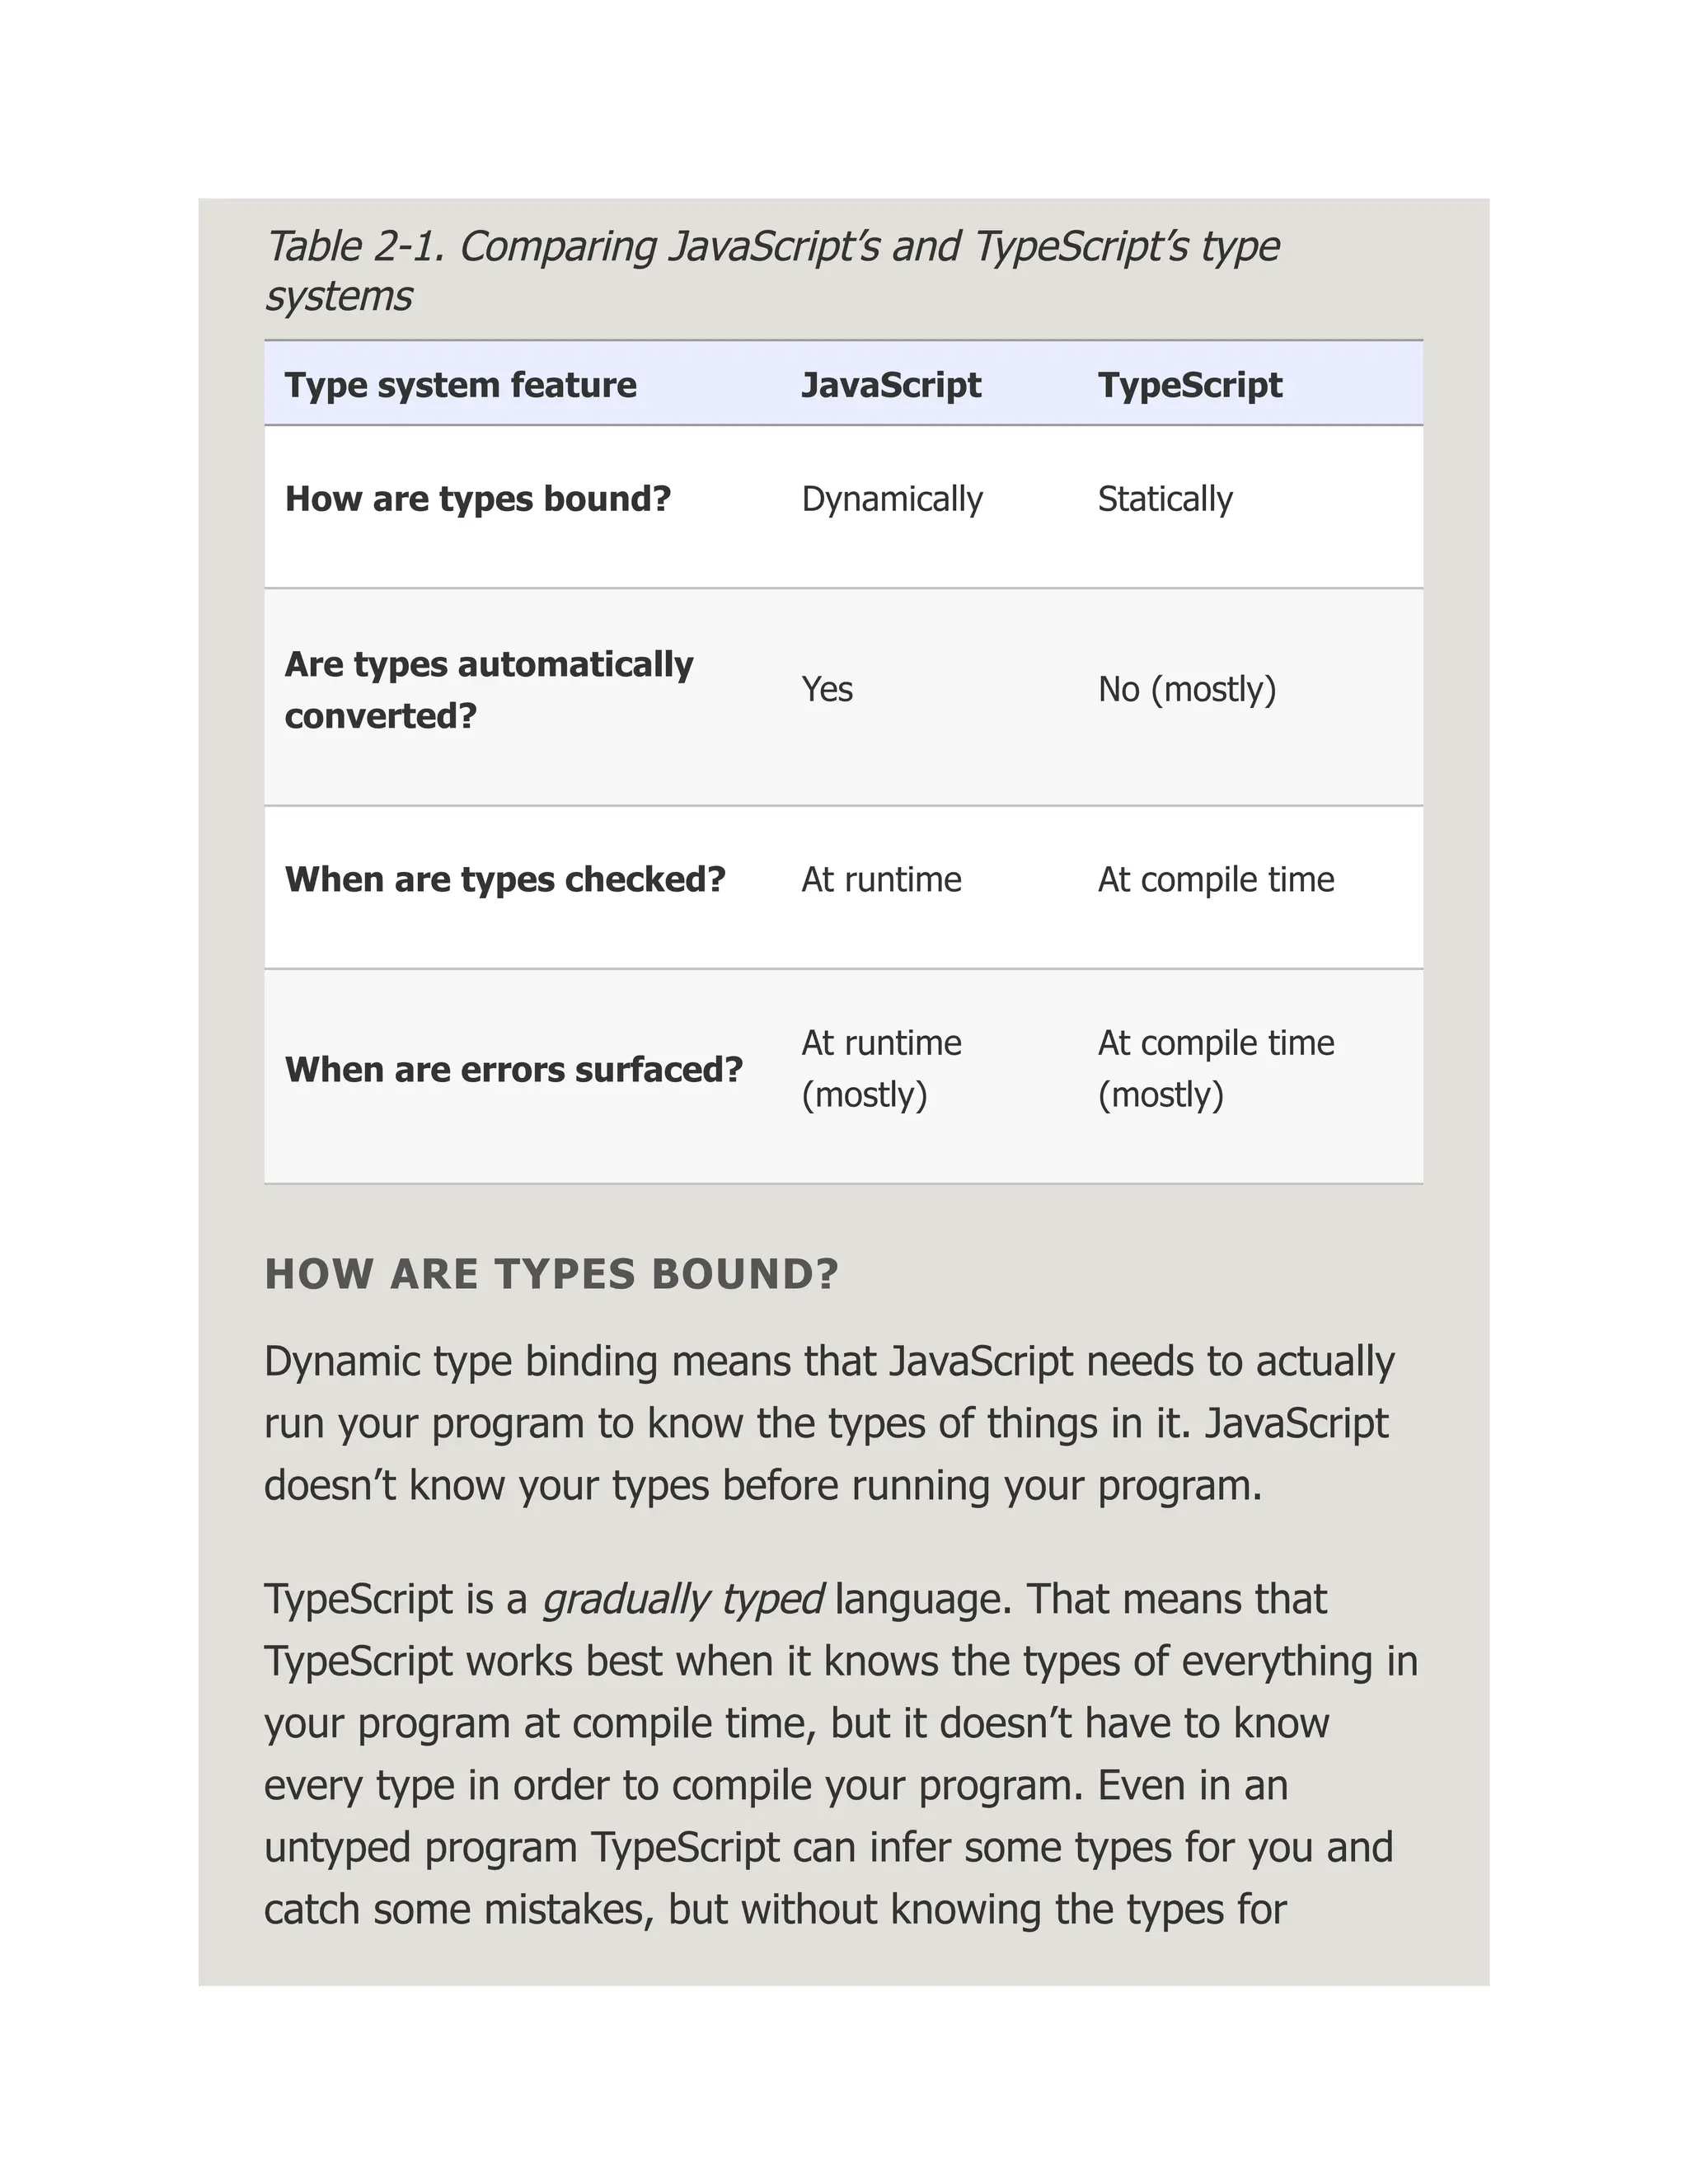
Task: Select the 'When are errors surfaced?' row label
Action: point(513,1070)
